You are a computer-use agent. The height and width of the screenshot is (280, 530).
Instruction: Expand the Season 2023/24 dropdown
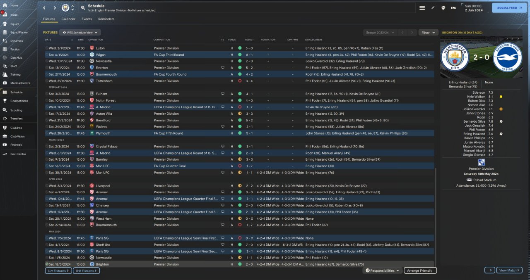pyautogui.click(x=380, y=32)
